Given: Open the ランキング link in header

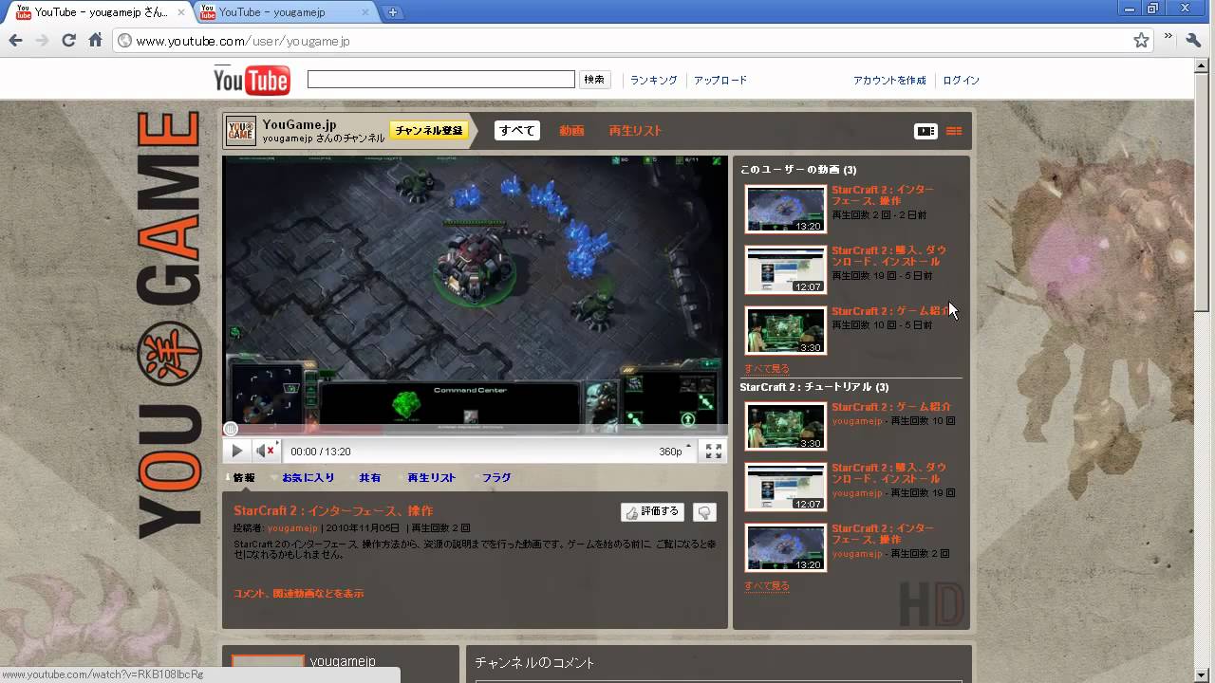Looking at the screenshot, I should [654, 81].
